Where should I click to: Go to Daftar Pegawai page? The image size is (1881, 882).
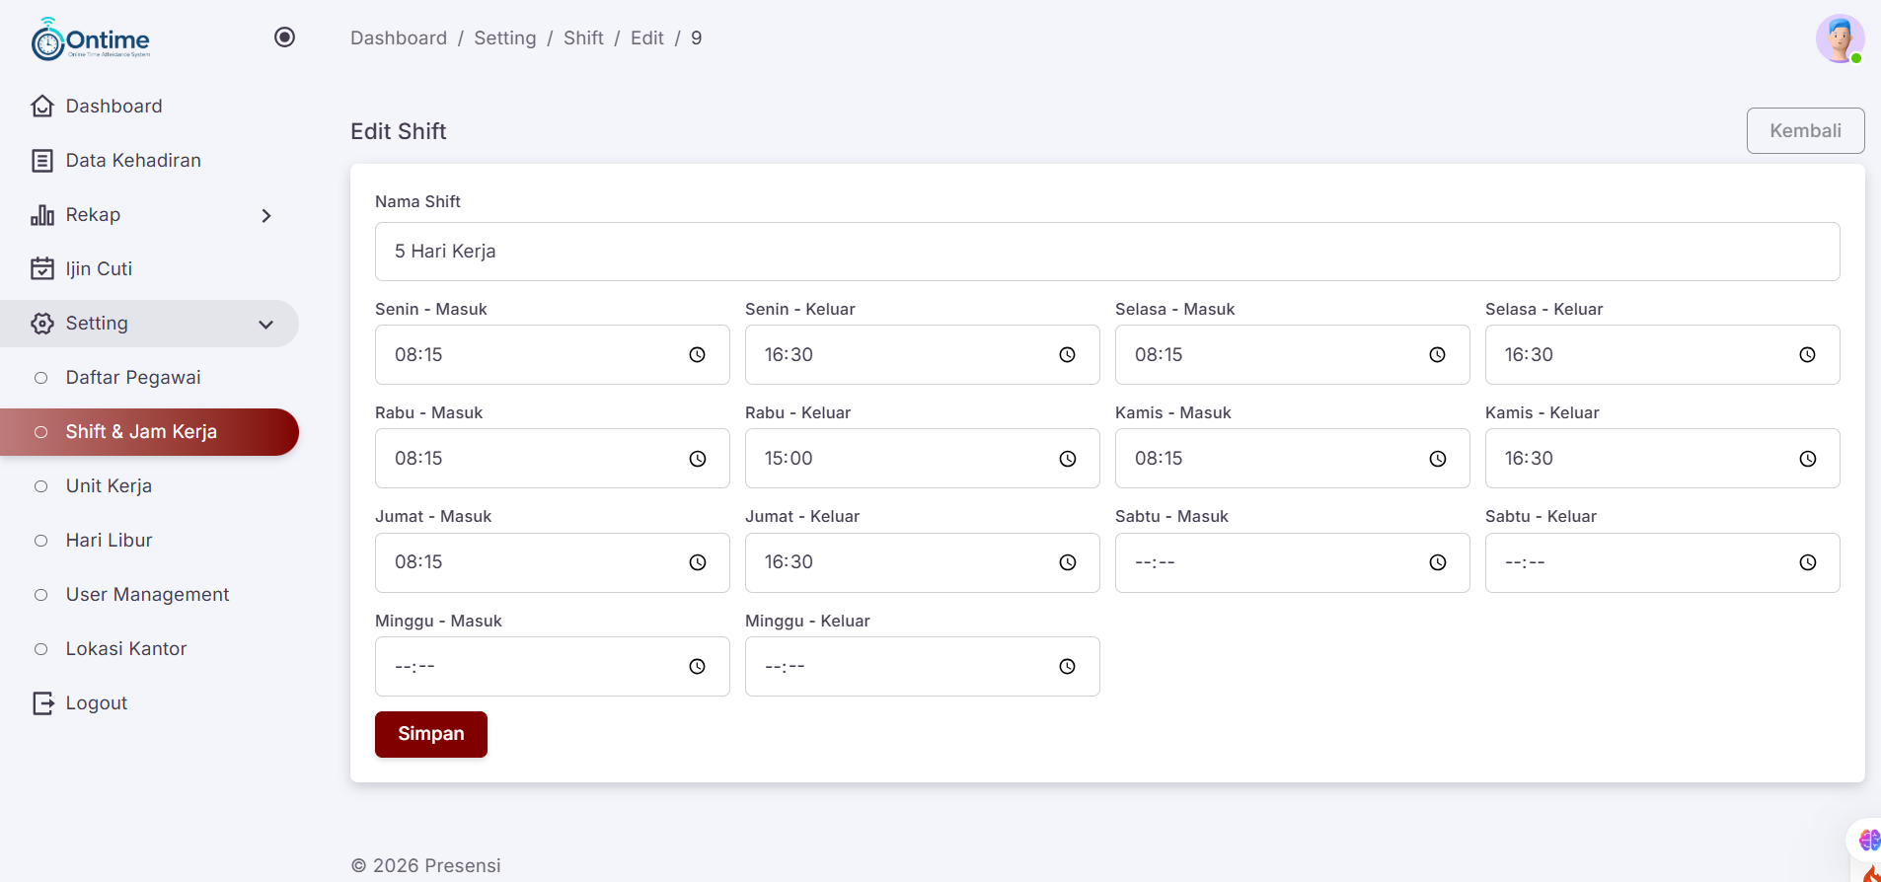(x=133, y=378)
